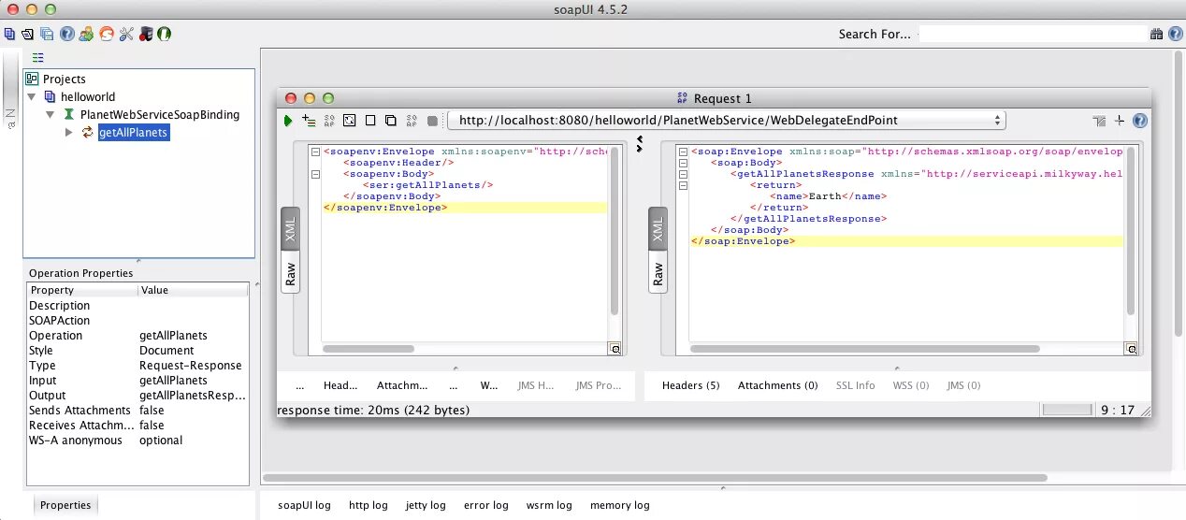
Task: Launch the green loadUI icon
Action: coord(164,34)
